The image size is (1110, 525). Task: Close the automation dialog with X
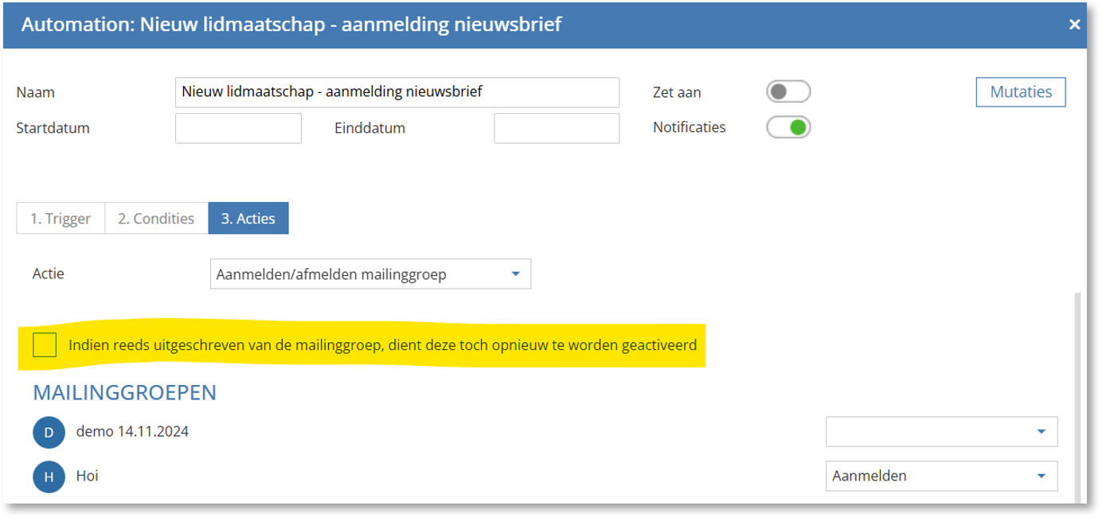pyautogui.click(x=1074, y=25)
